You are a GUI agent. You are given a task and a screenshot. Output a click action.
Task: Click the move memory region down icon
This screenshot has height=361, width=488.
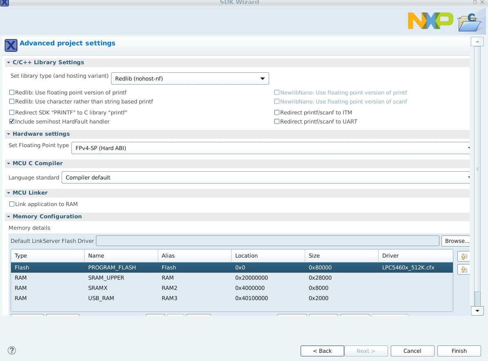pyautogui.click(x=464, y=269)
